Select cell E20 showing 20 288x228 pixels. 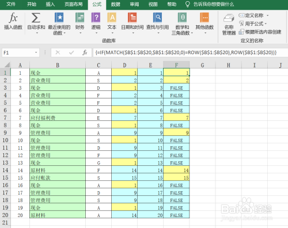point(150,215)
